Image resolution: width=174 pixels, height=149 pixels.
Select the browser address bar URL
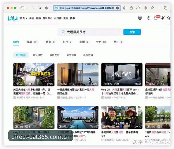point(86,8)
